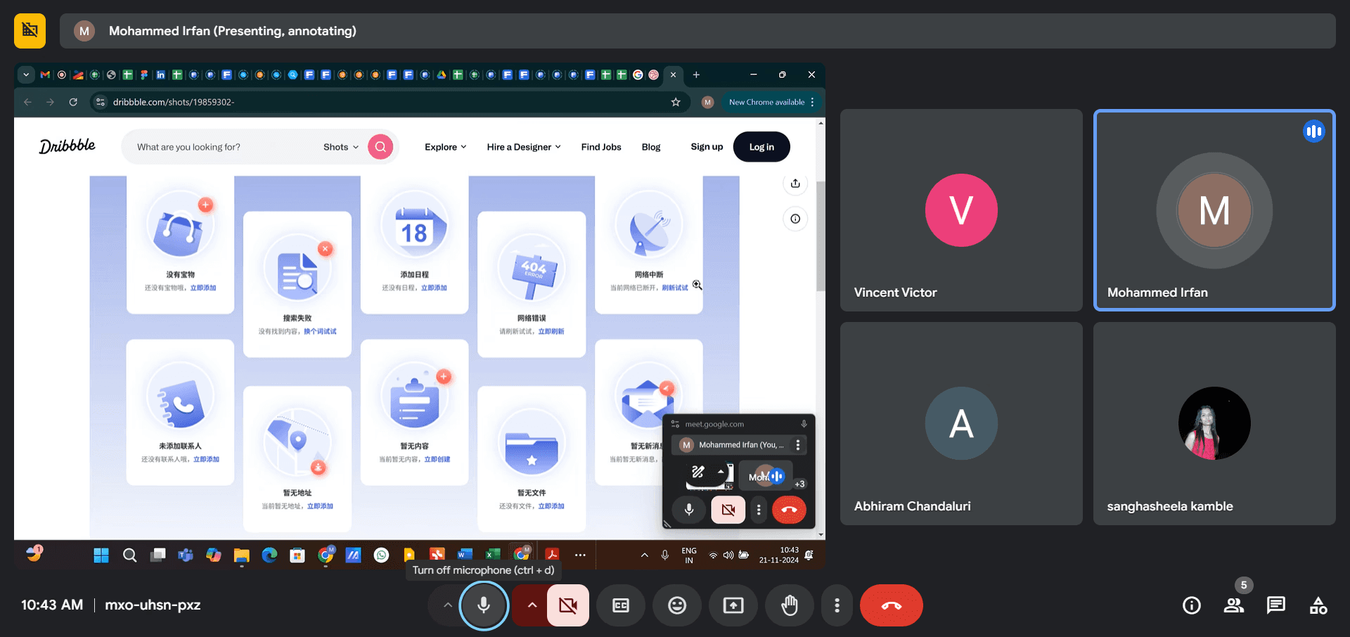The height and width of the screenshot is (637, 1350).
Task: Open volume icon in system tray
Action: pyautogui.click(x=728, y=555)
